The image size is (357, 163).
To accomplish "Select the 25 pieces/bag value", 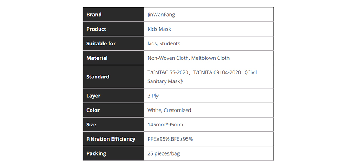I will (164, 153).
